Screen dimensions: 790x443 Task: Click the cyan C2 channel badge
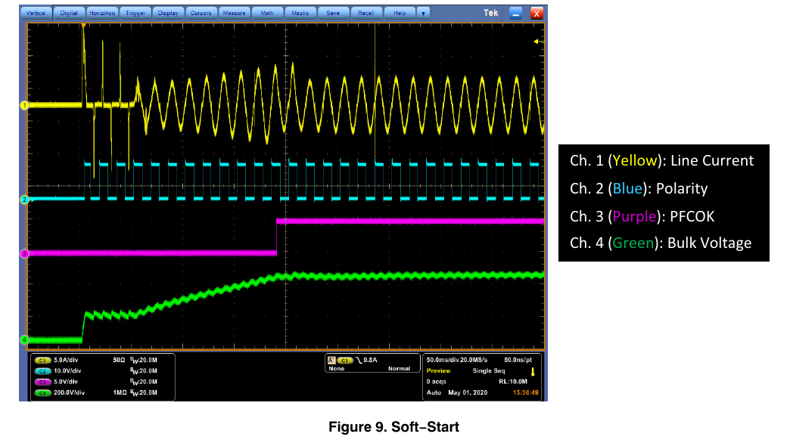[x=42, y=371]
